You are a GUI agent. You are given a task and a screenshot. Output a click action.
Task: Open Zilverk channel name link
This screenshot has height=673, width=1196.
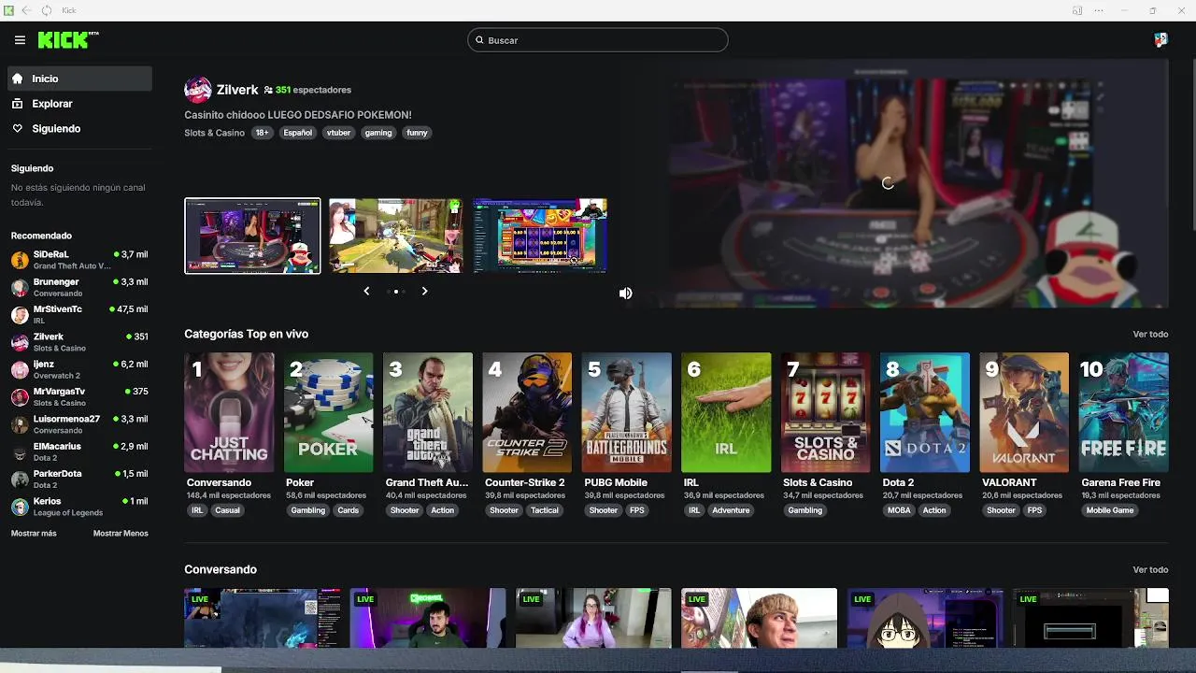pos(237,90)
